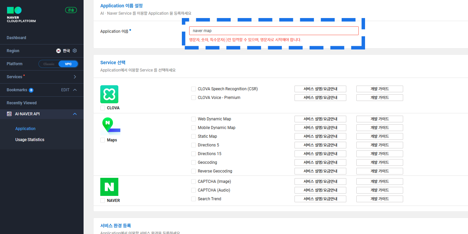
Task: Click the Korea flag region icon
Action: (58, 51)
